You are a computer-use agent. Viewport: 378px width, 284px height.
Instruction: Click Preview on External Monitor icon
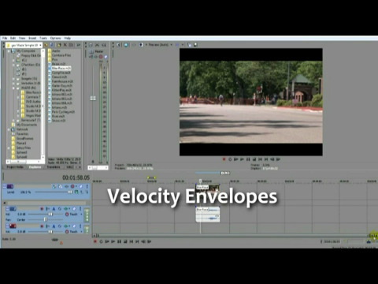tap(126, 45)
